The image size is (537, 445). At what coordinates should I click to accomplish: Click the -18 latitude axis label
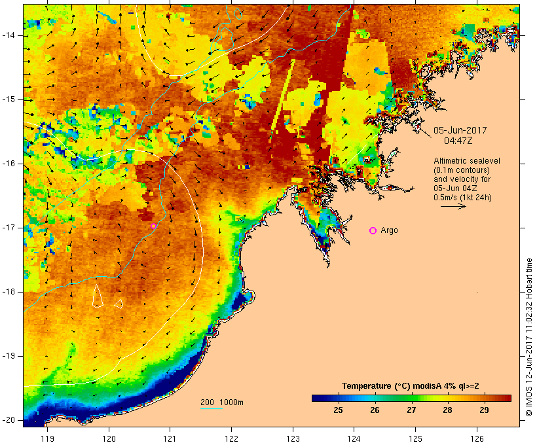tap(9, 292)
